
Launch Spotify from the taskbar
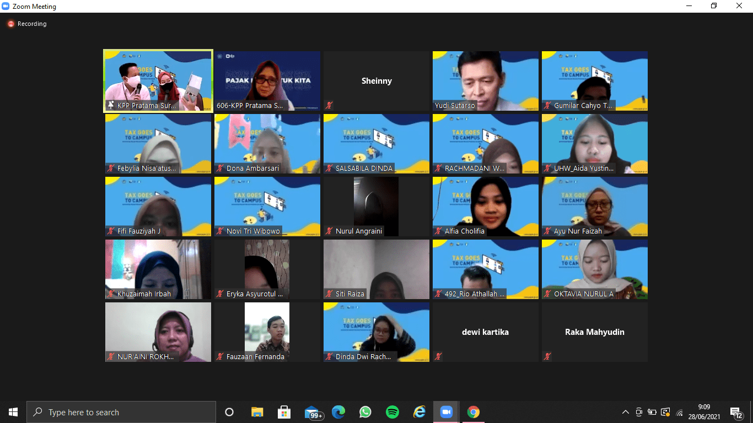pos(392,412)
